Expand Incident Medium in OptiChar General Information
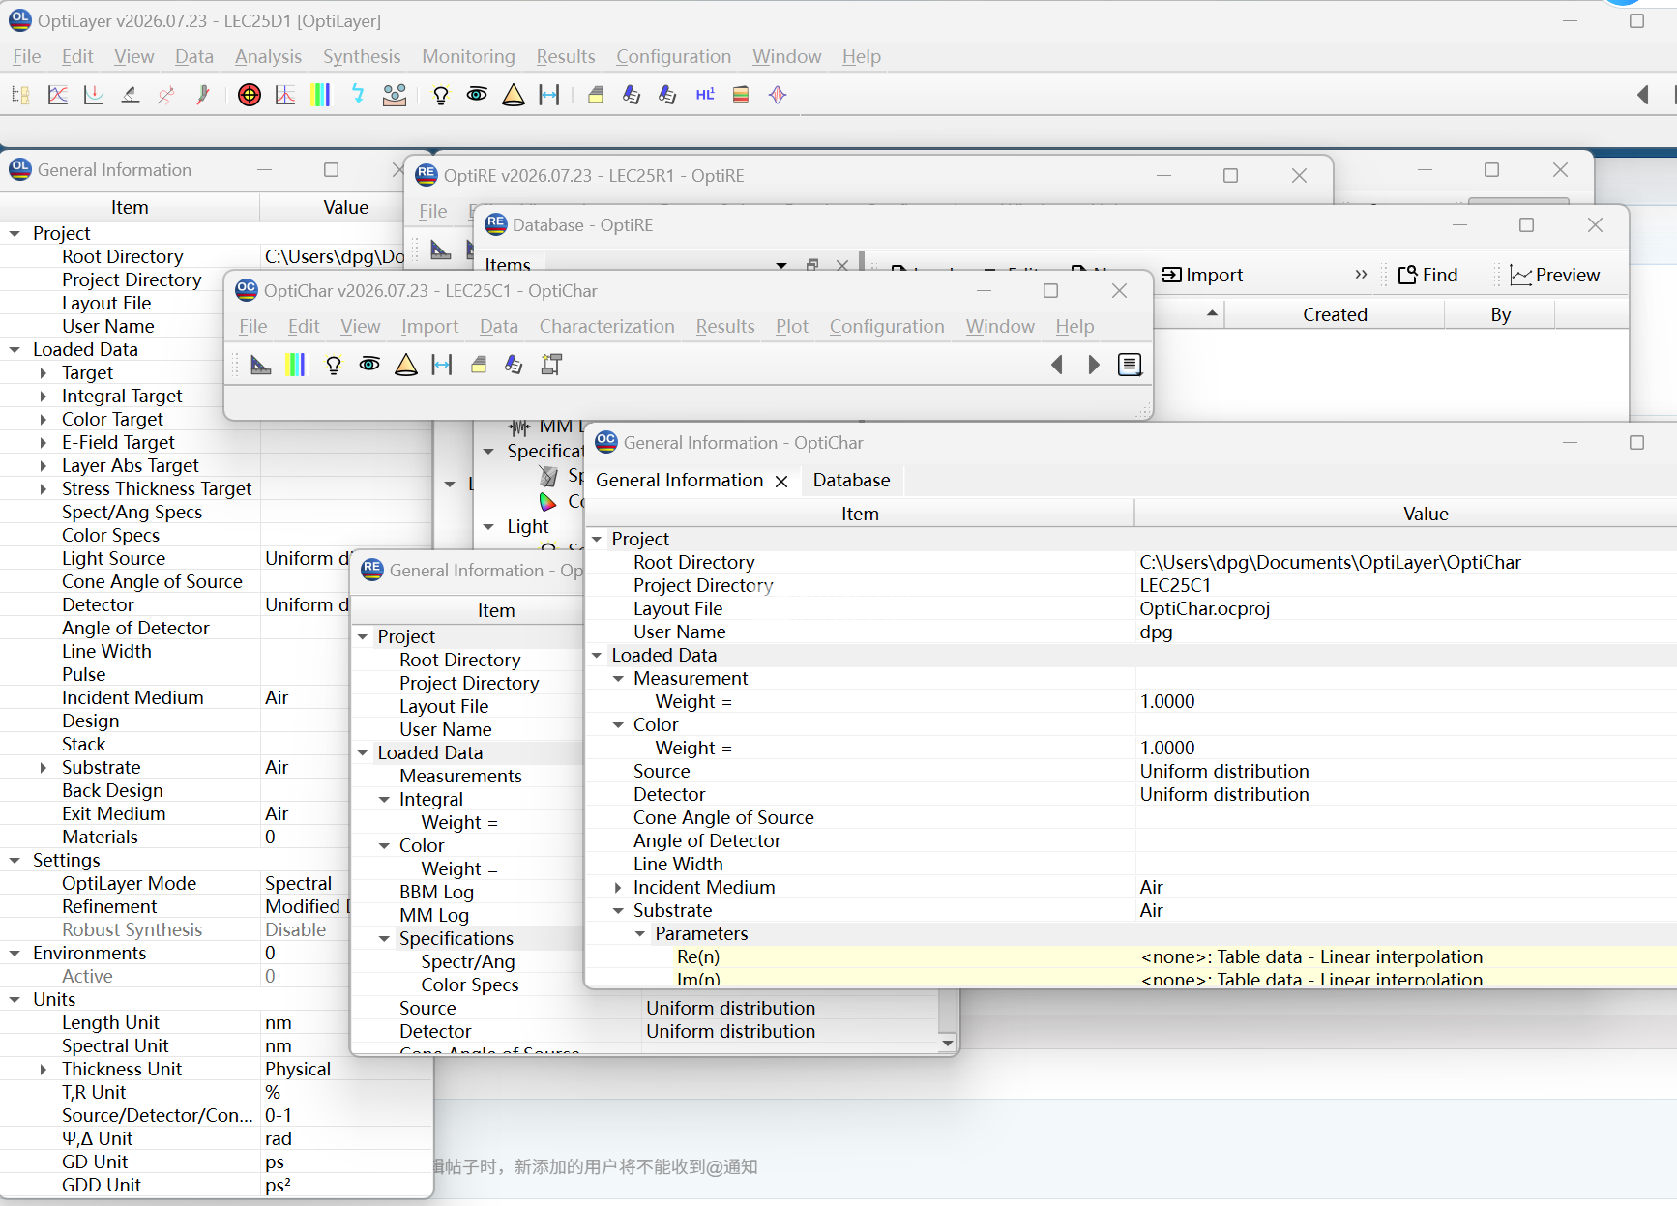1677x1206 pixels. click(x=618, y=888)
